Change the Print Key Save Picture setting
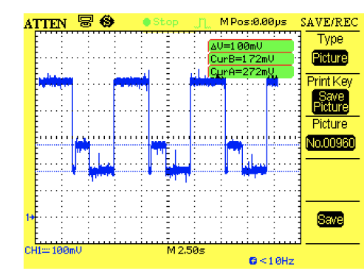This screenshot has height=269, width=364. point(330,102)
